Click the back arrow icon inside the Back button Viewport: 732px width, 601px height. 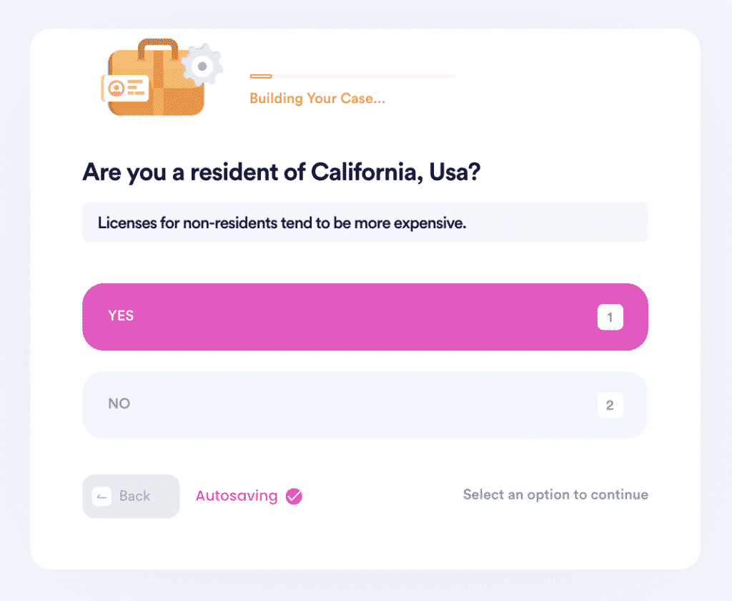(x=102, y=496)
